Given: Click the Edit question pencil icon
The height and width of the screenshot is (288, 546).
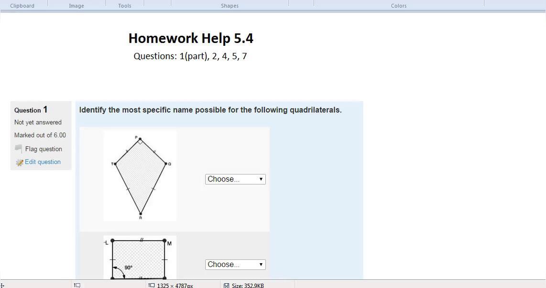Looking at the screenshot, I should tap(20, 162).
